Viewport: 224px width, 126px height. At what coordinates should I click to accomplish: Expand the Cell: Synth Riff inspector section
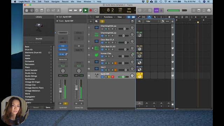[57, 17]
